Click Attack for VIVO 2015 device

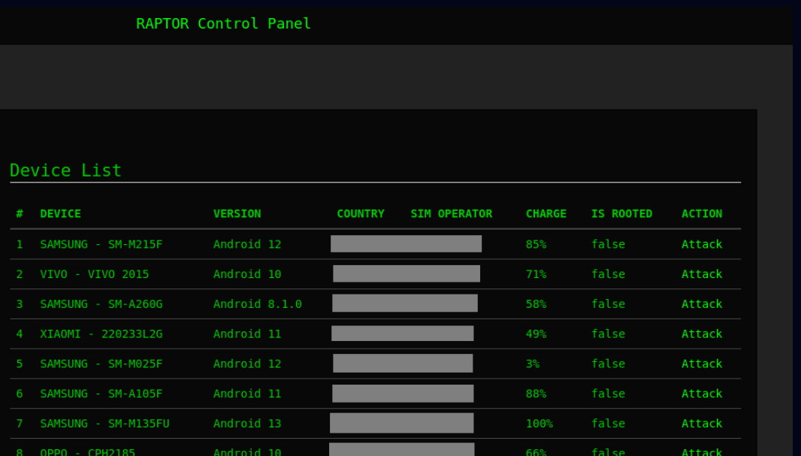click(x=701, y=274)
